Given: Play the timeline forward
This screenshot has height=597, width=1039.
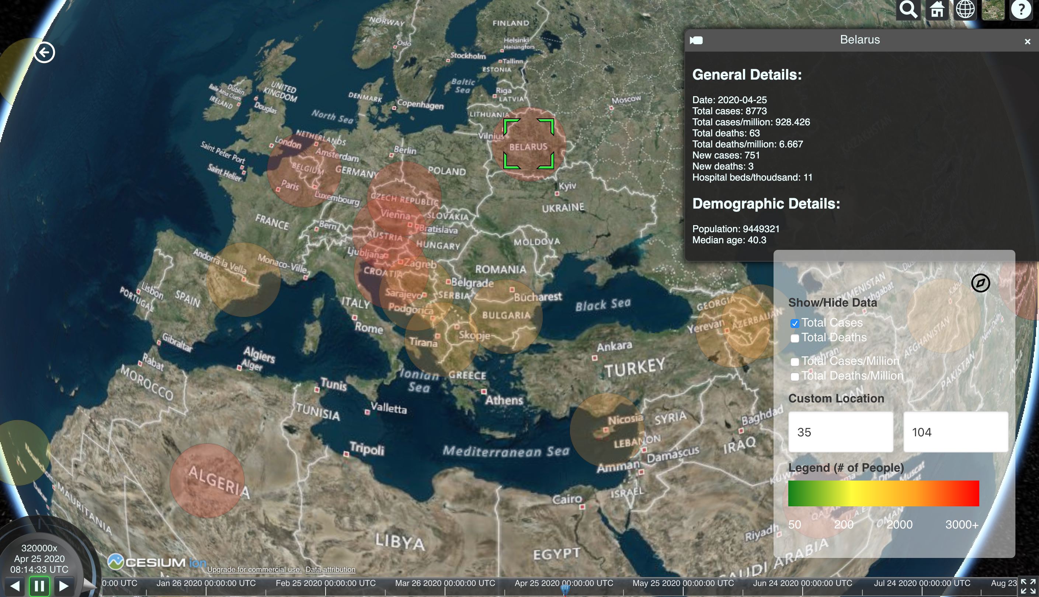Looking at the screenshot, I should [x=63, y=586].
